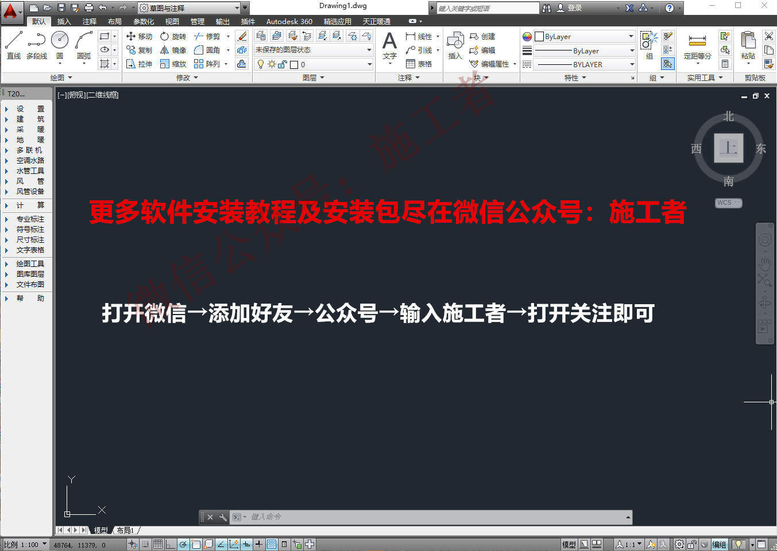
Task: Open the 草图与注释 workspace dropdown
Action: [x=189, y=7]
